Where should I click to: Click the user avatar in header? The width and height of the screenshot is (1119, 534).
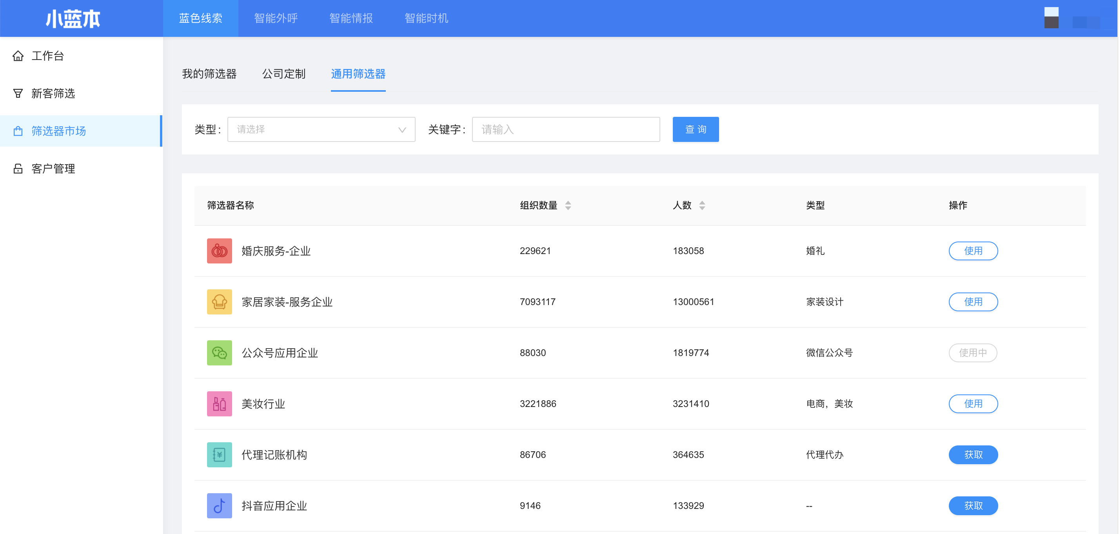1051,18
